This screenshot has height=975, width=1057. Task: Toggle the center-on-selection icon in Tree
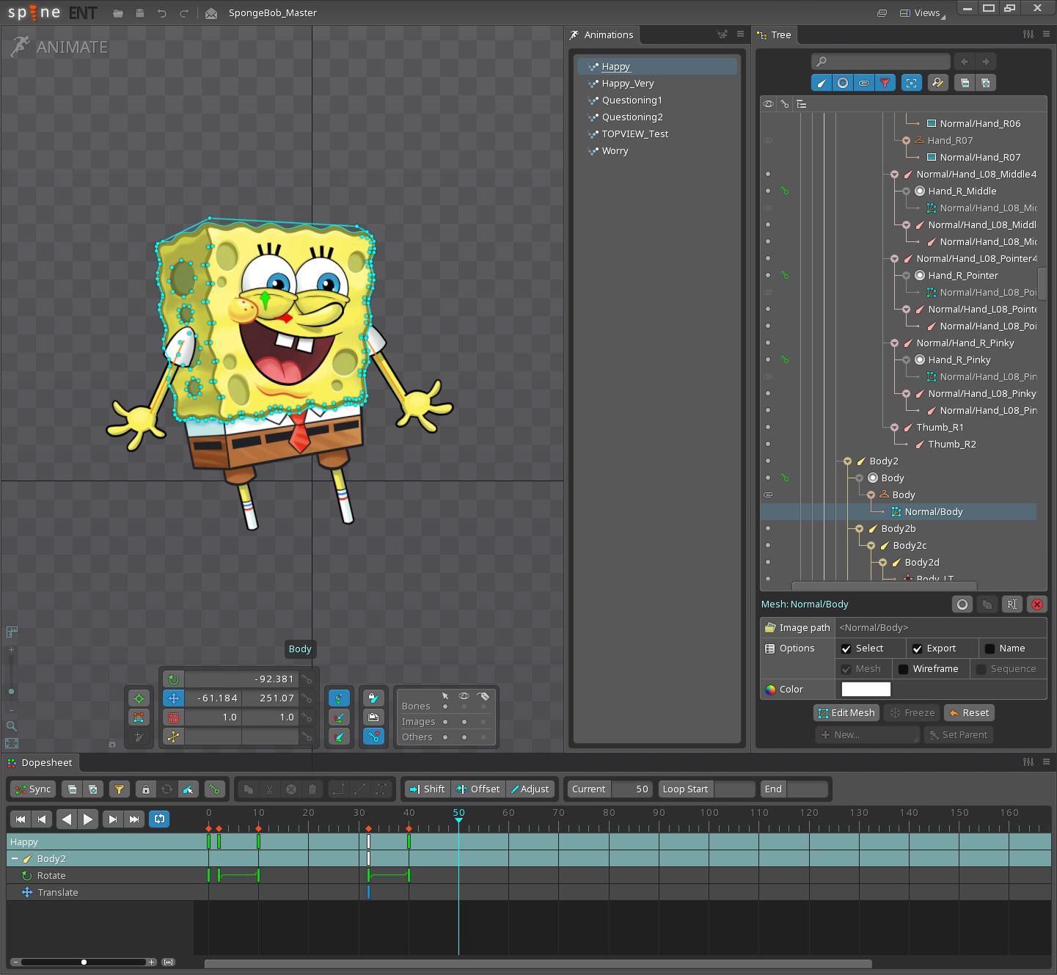911,83
